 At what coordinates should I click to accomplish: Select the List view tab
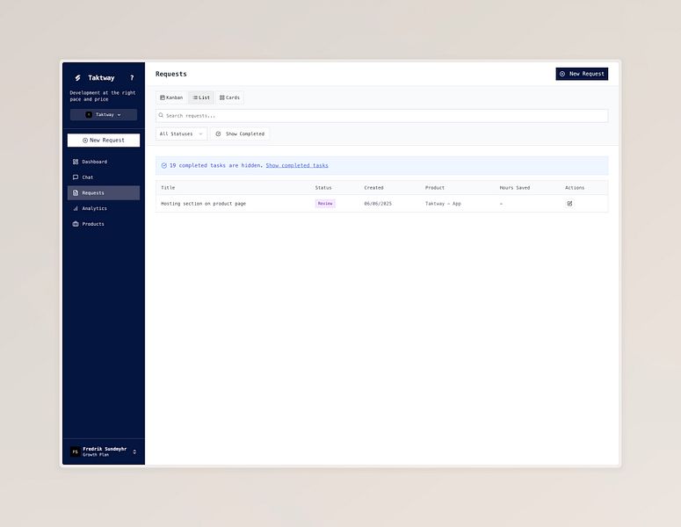click(201, 97)
